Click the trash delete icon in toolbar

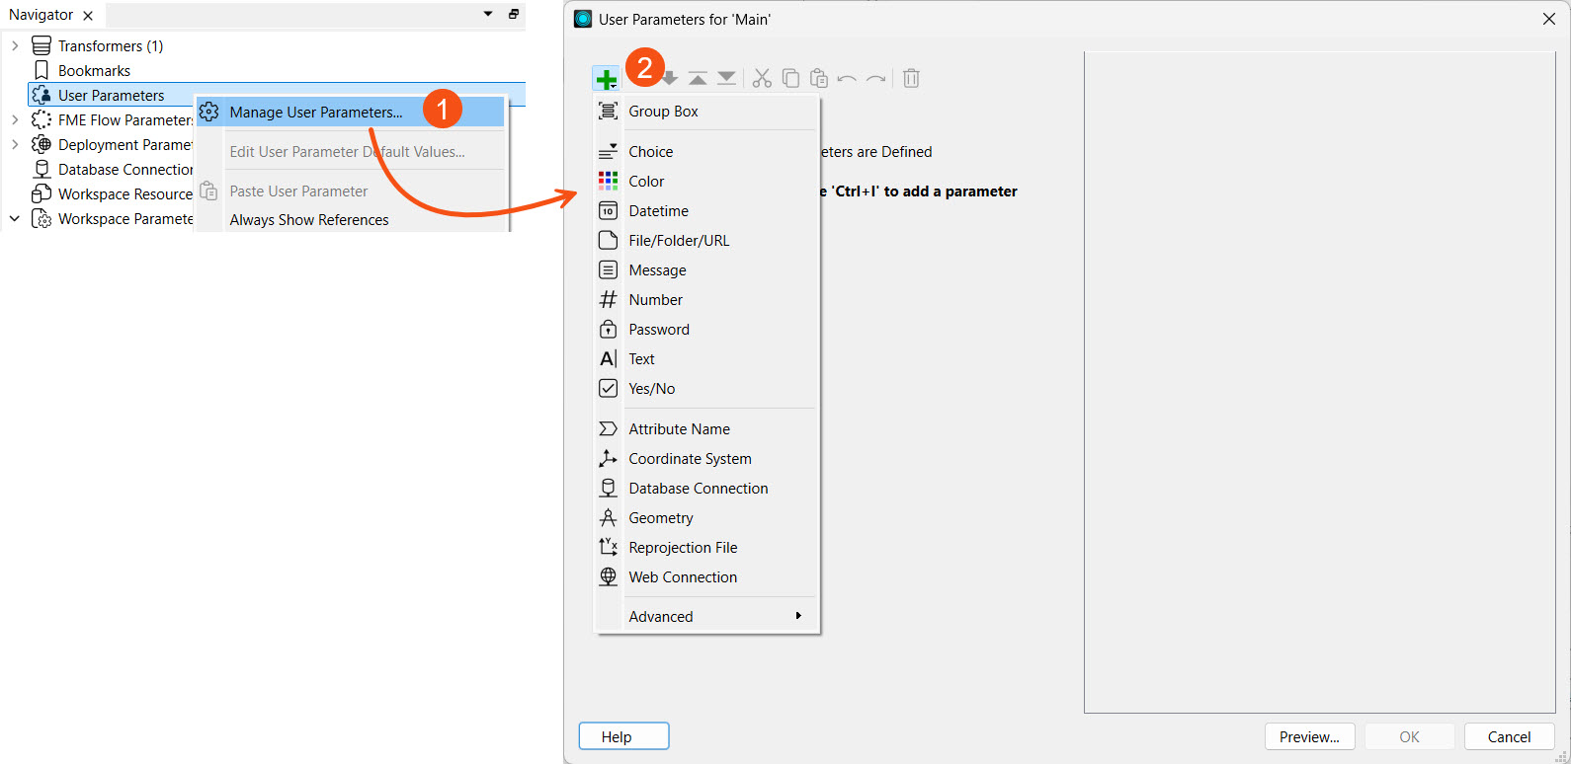911,79
